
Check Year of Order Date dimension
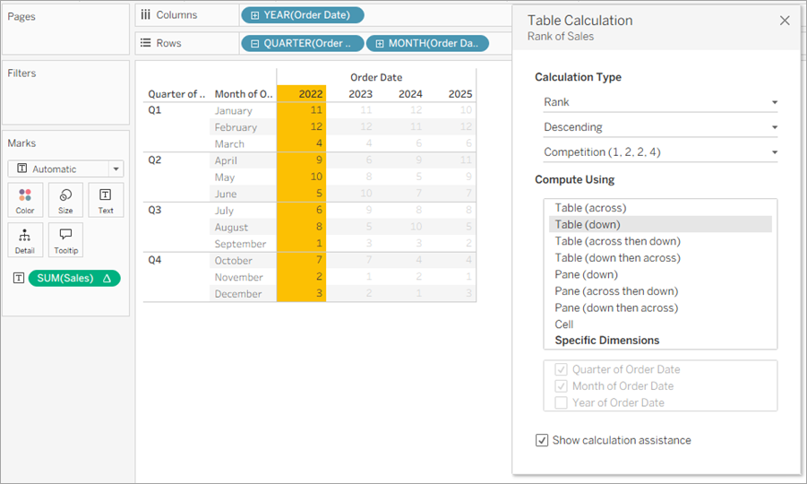561,402
